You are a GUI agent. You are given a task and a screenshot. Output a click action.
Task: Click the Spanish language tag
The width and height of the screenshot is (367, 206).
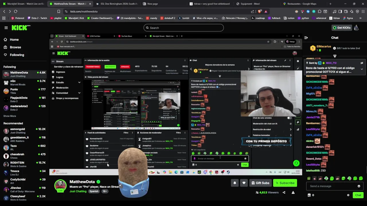click(x=94, y=191)
